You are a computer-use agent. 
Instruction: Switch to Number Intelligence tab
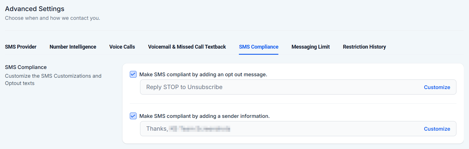pyautogui.click(x=73, y=47)
